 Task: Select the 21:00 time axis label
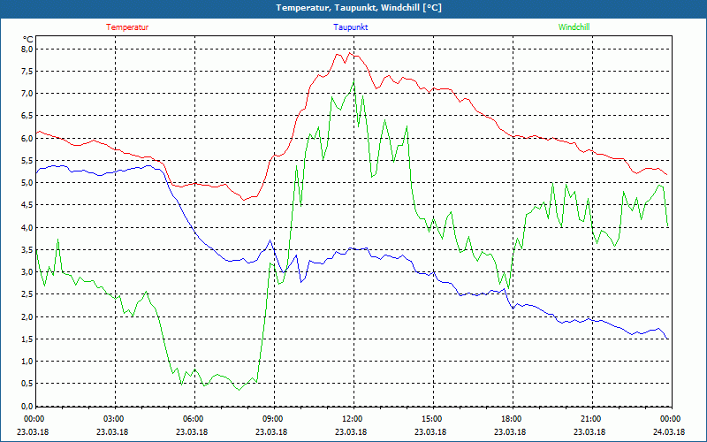pos(591,419)
